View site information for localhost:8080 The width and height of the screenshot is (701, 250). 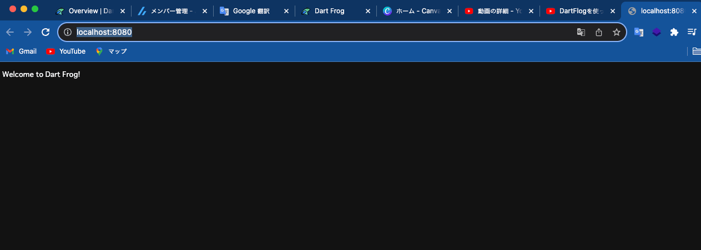coord(68,32)
